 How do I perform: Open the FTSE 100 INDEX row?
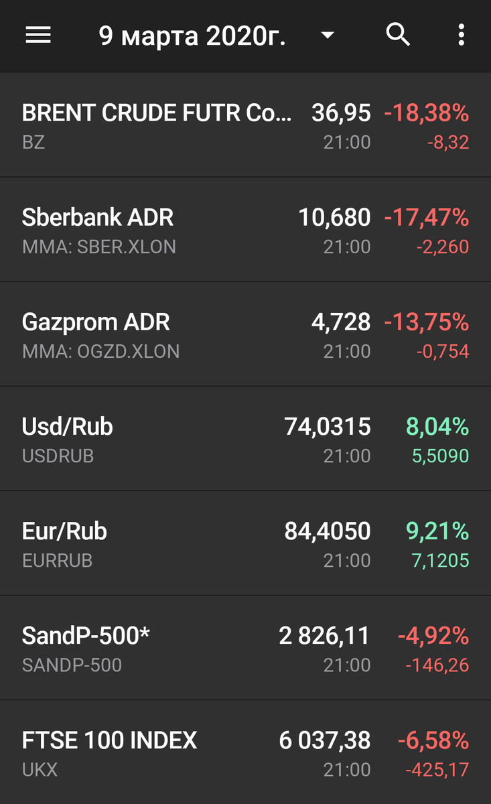click(245, 752)
